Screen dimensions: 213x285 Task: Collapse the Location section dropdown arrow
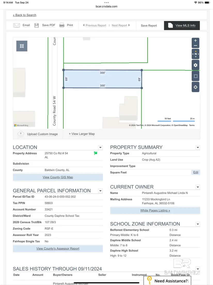[x=100, y=148]
